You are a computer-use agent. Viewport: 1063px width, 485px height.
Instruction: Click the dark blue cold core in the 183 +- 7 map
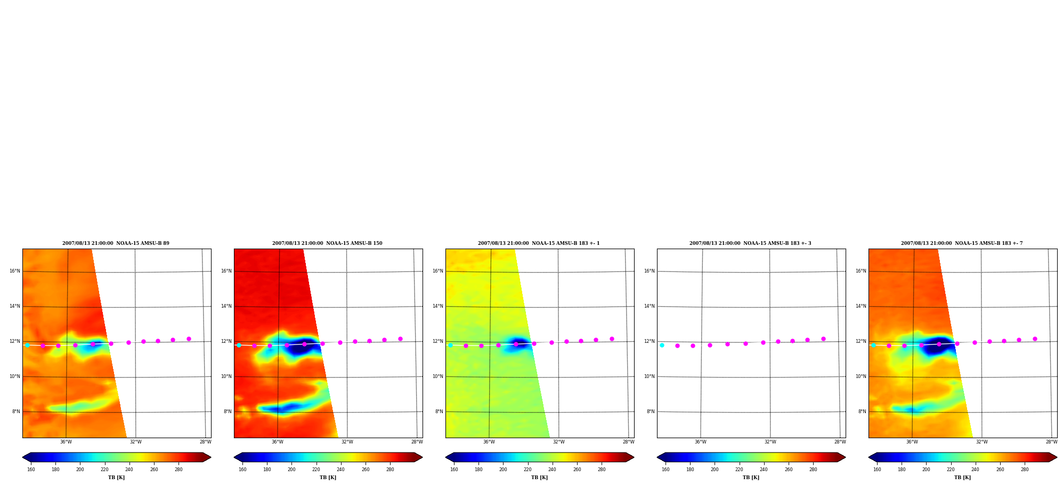937,346
